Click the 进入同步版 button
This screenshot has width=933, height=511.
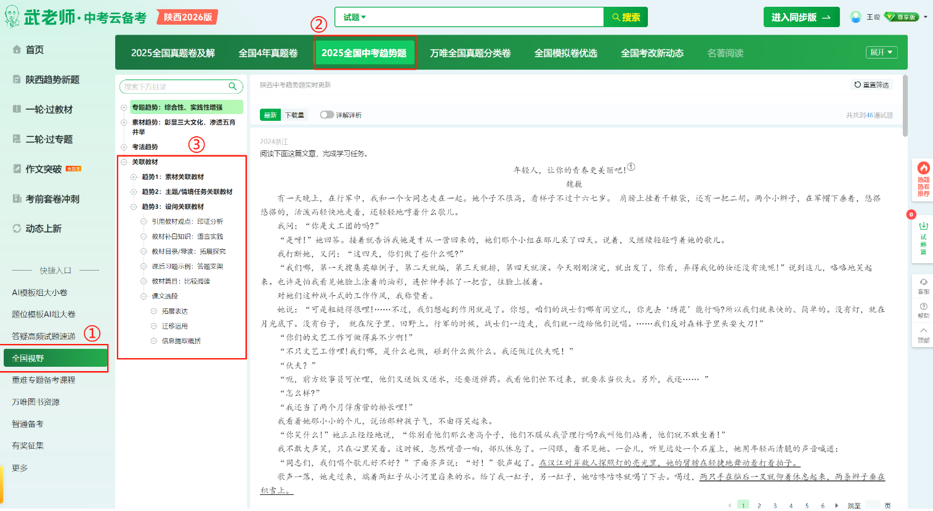(801, 17)
